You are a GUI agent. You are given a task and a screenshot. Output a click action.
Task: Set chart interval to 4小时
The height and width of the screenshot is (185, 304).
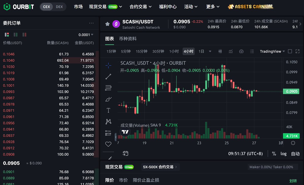tap(188, 51)
